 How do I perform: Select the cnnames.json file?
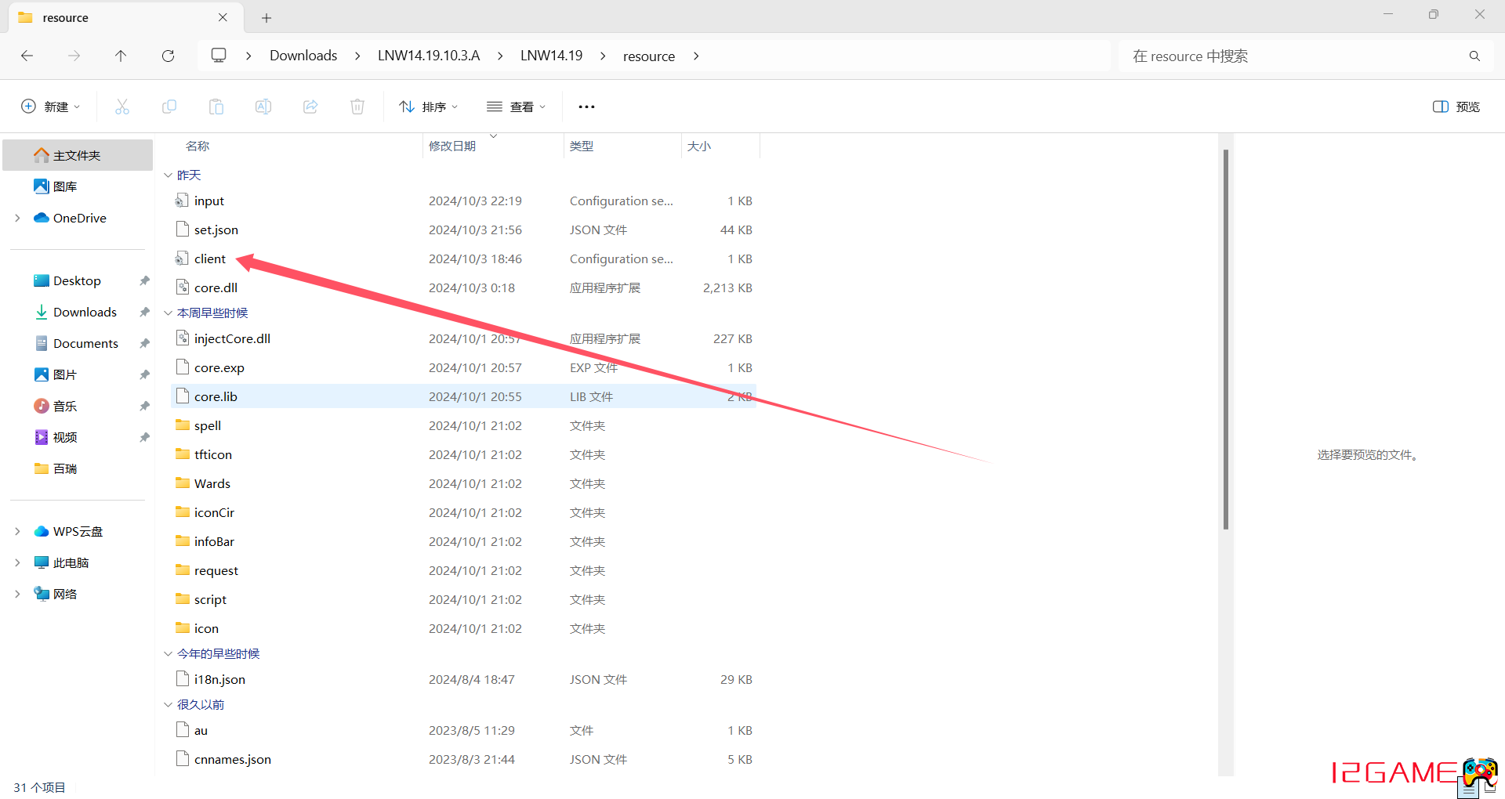click(x=463, y=759)
